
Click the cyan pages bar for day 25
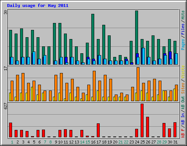coord(144,56)
